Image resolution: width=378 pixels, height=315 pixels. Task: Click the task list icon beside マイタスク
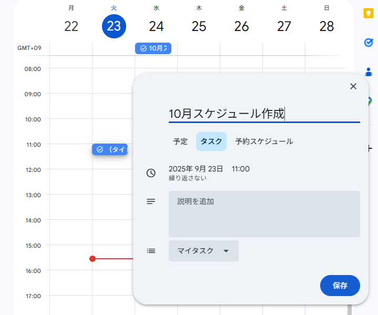(151, 251)
